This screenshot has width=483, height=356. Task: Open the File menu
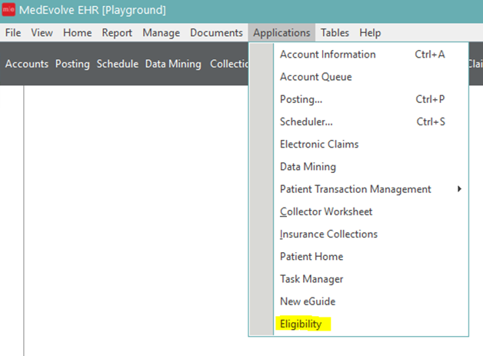[13, 32]
